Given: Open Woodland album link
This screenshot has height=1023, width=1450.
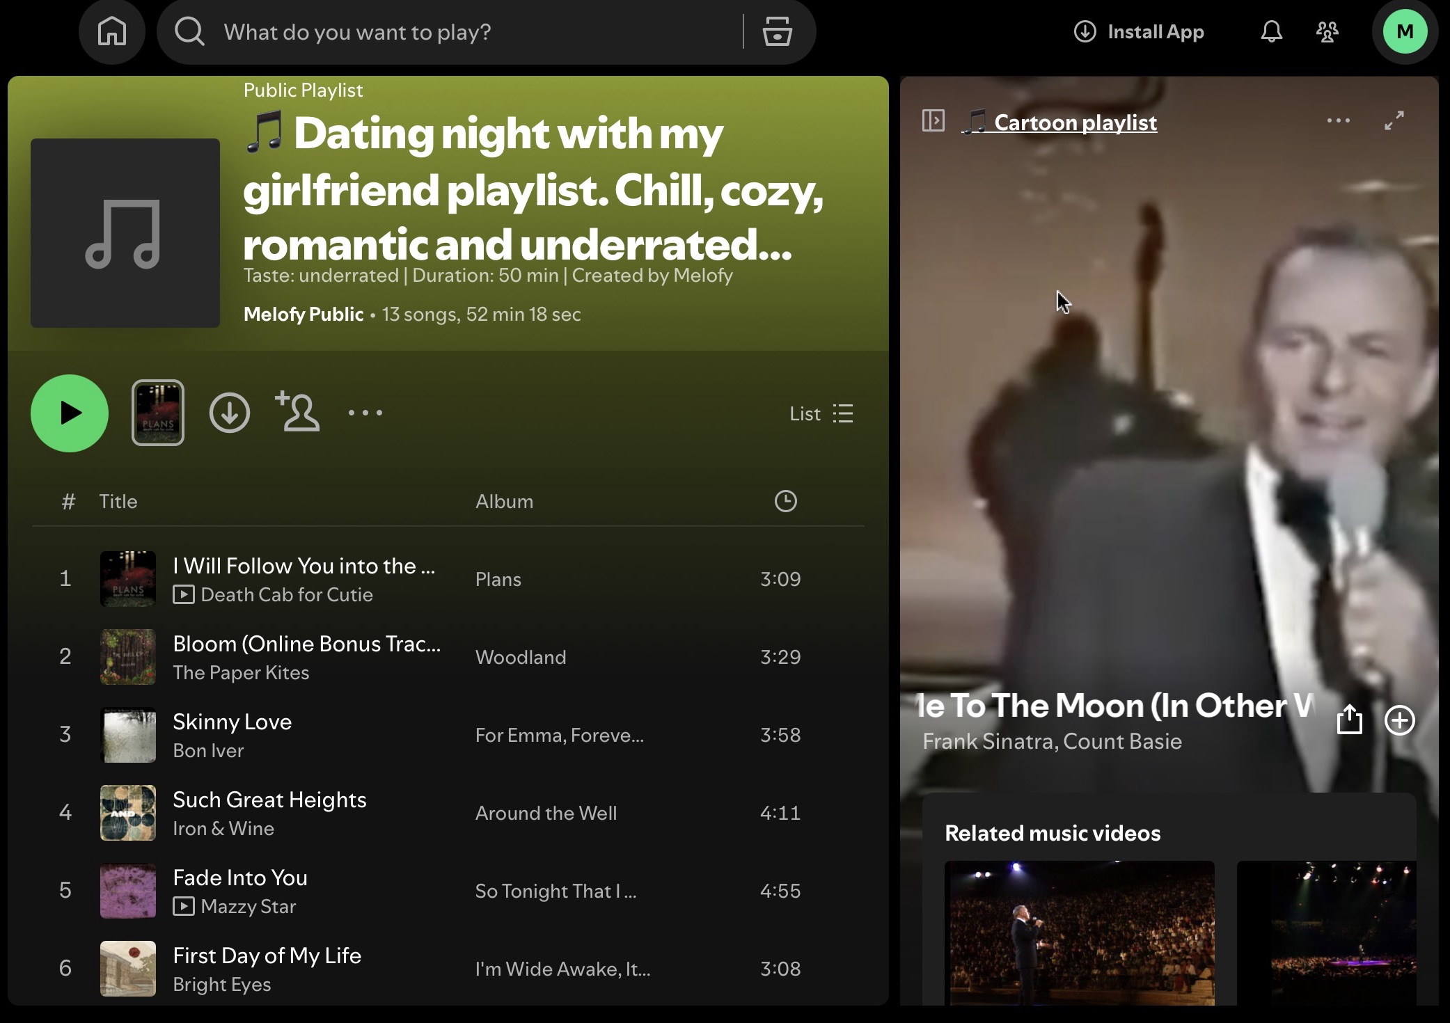Looking at the screenshot, I should tap(521, 657).
